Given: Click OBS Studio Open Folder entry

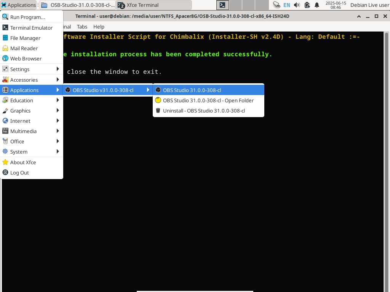Looking at the screenshot, I should [208, 100].
